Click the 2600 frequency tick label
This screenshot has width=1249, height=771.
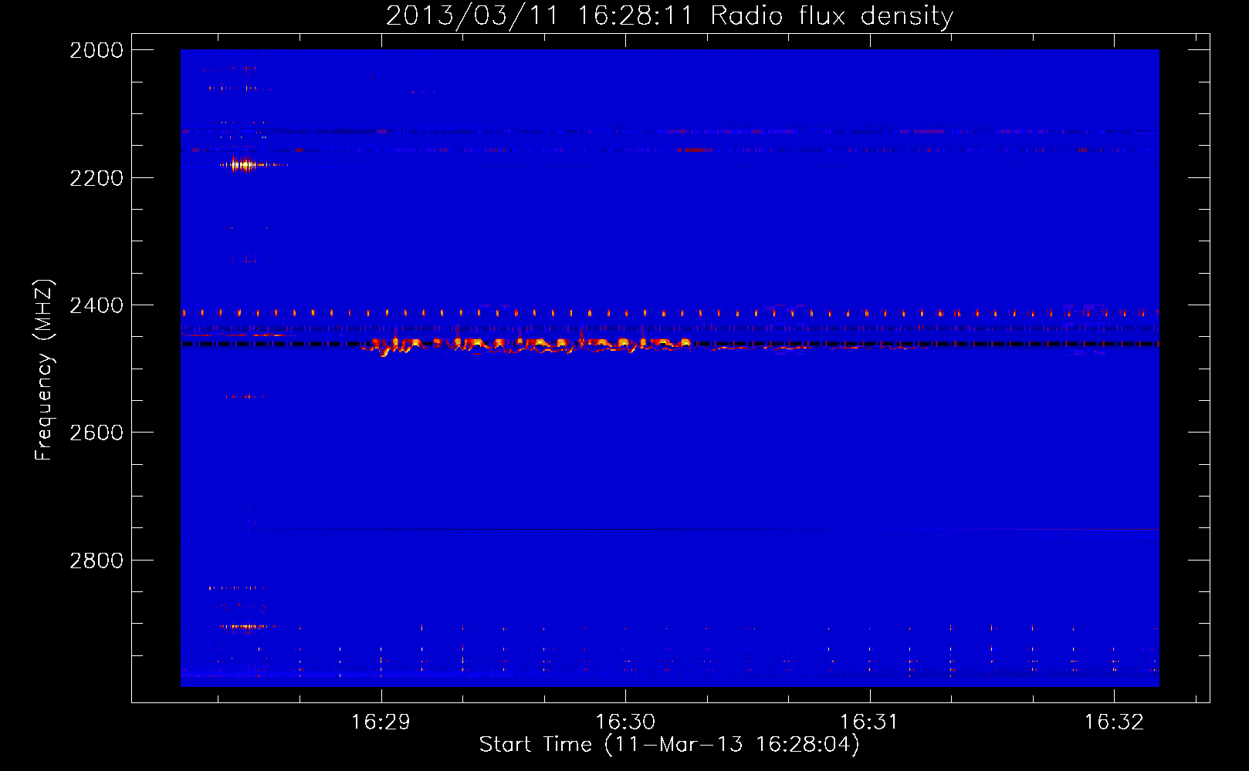(96, 433)
